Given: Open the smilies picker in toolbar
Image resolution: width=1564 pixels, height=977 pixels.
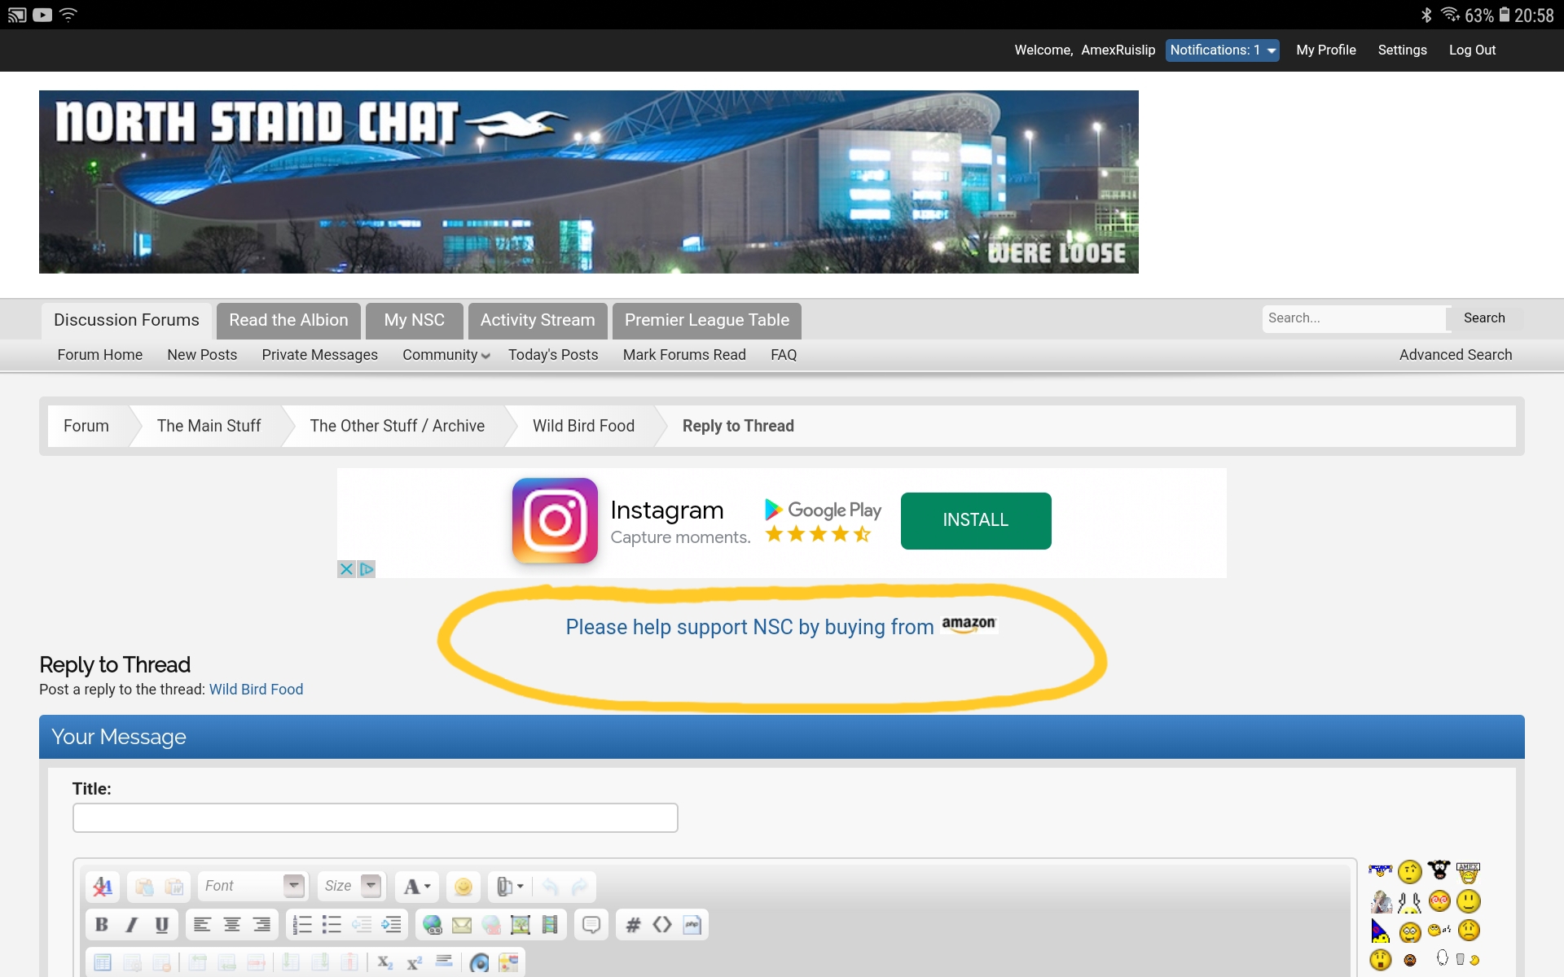Looking at the screenshot, I should click(463, 887).
